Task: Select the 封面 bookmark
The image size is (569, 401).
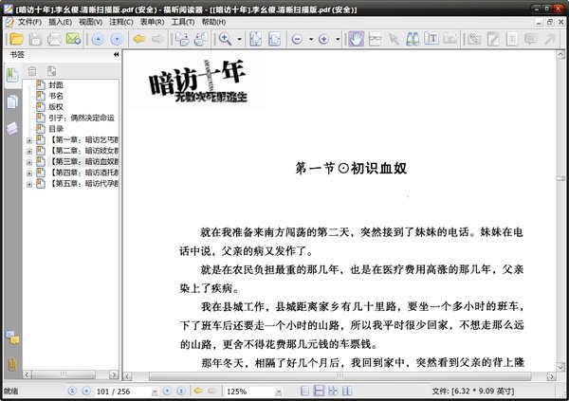Action: [56, 85]
